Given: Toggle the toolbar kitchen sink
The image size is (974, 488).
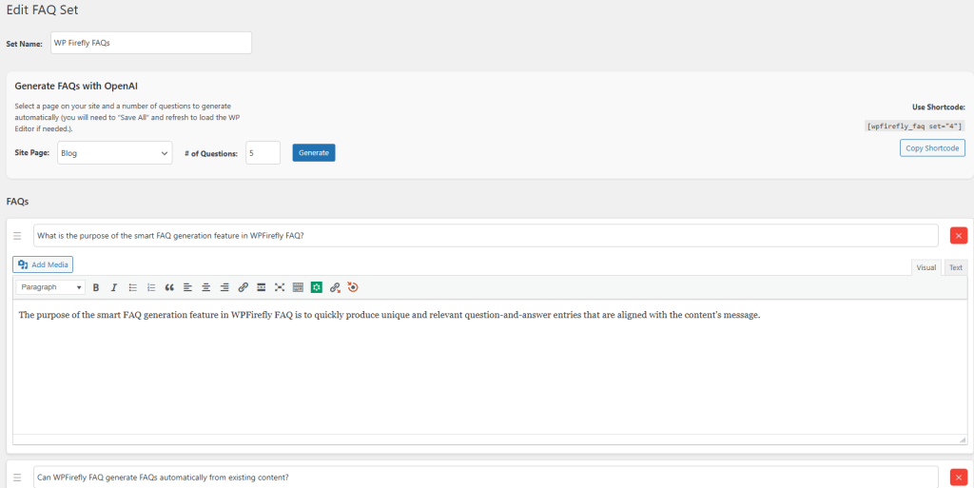Looking at the screenshot, I should tap(298, 287).
